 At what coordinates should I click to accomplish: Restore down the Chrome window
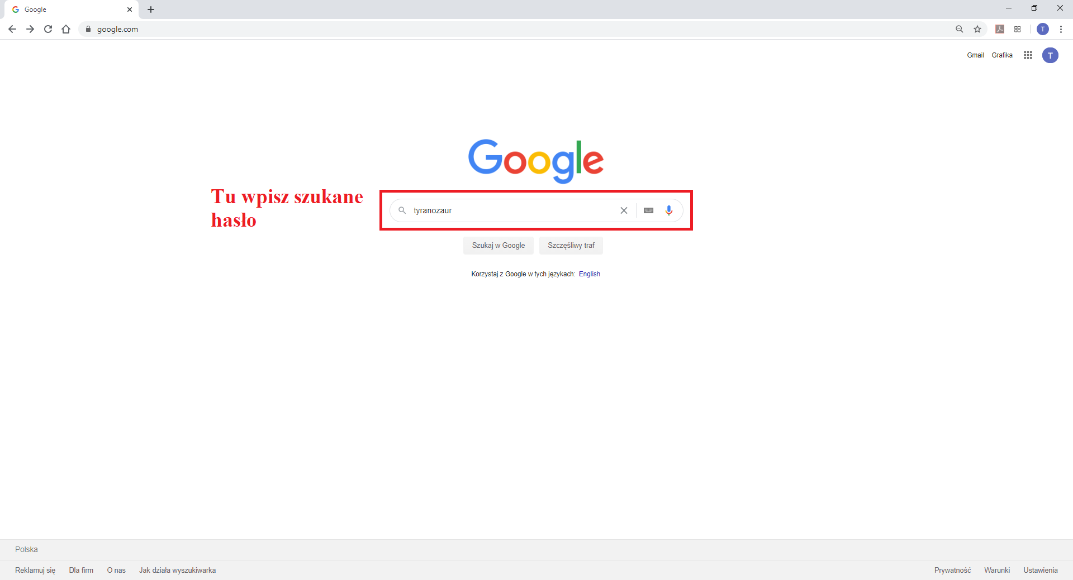coord(1034,8)
